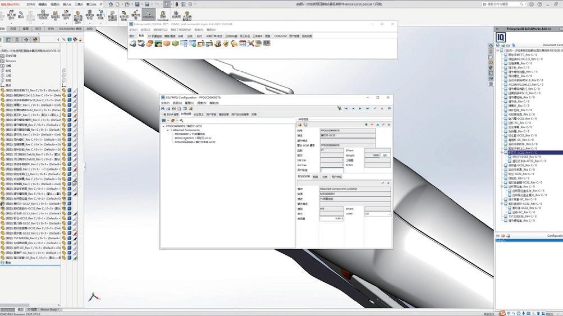Click the green add arrow in item info panel

pos(366,124)
